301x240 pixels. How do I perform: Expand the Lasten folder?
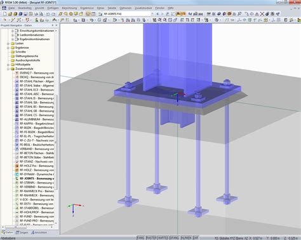8,44
